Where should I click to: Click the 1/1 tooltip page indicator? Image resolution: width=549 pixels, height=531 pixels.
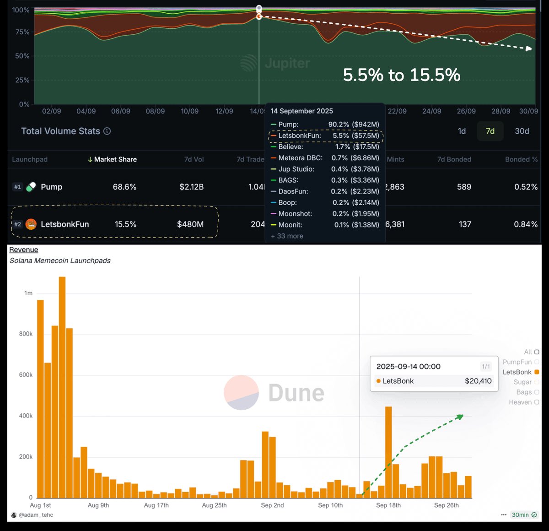pyautogui.click(x=486, y=367)
